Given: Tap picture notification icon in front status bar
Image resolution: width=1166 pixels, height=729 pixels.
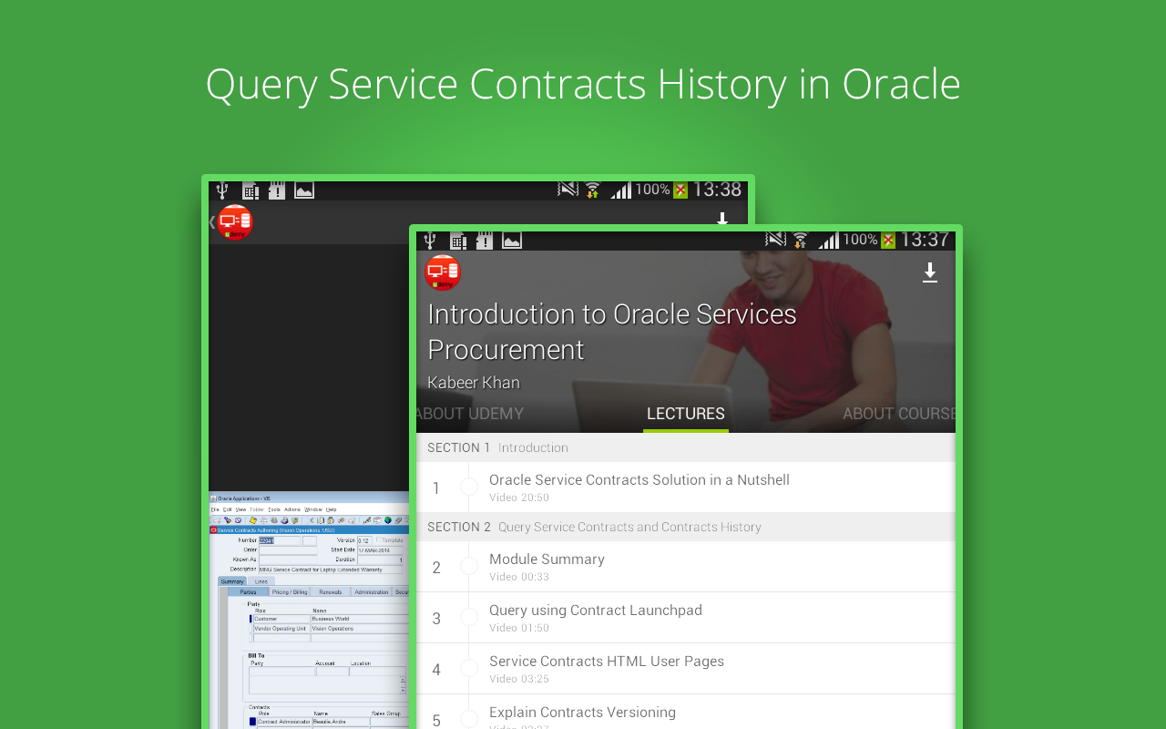Looking at the screenshot, I should tap(512, 241).
